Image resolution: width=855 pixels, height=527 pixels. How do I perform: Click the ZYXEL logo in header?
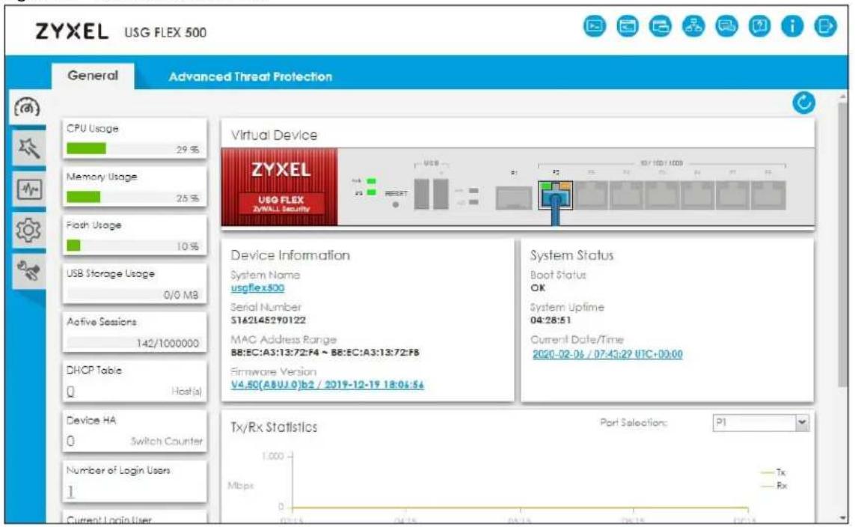(x=71, y=31)
